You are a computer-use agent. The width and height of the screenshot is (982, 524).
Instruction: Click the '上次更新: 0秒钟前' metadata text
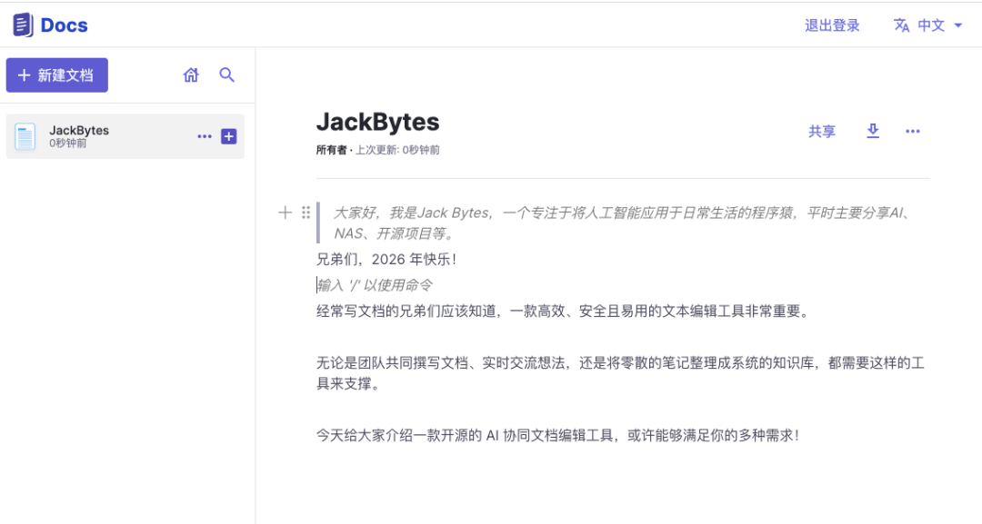coord(397,150)
